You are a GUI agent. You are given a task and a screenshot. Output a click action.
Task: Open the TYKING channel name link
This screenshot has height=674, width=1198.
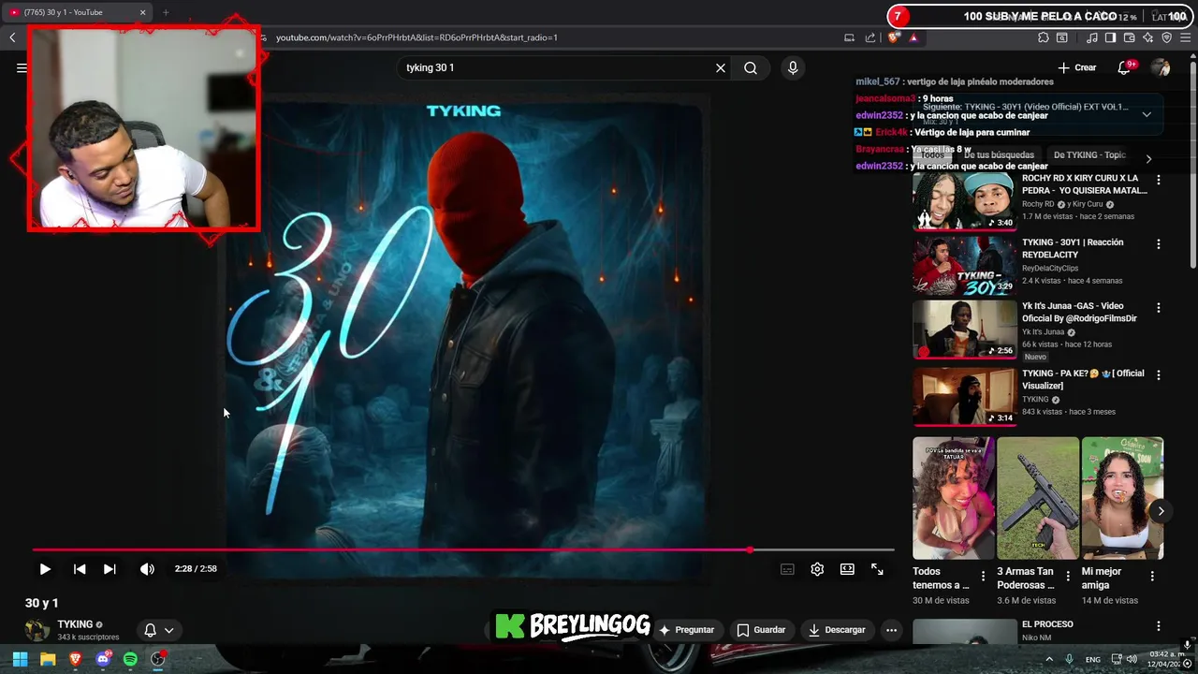(75, 624)
